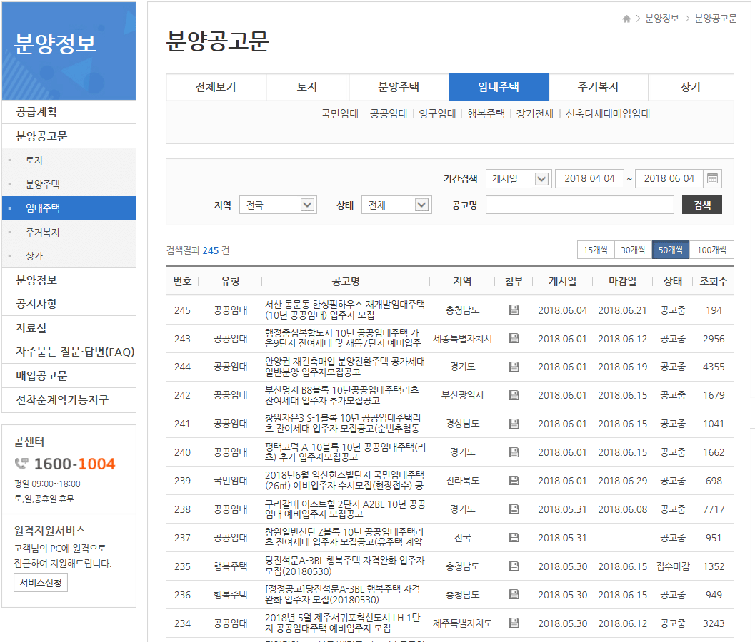
Task: Open 공지사항 in the sidebar menu
Action: (69, 304)
